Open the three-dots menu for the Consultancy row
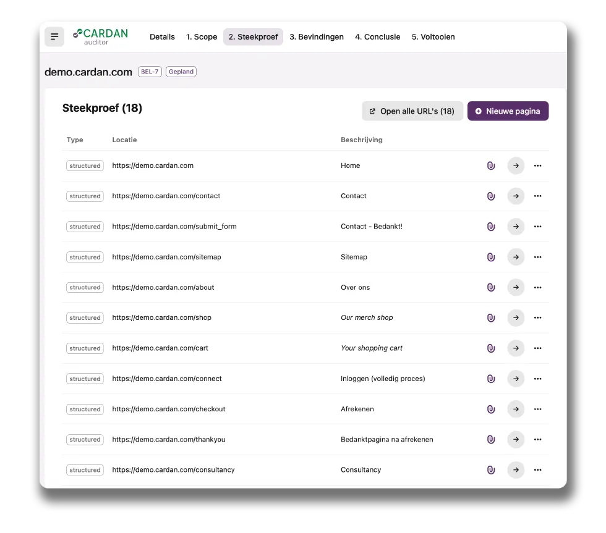 [x=537, y=470]
